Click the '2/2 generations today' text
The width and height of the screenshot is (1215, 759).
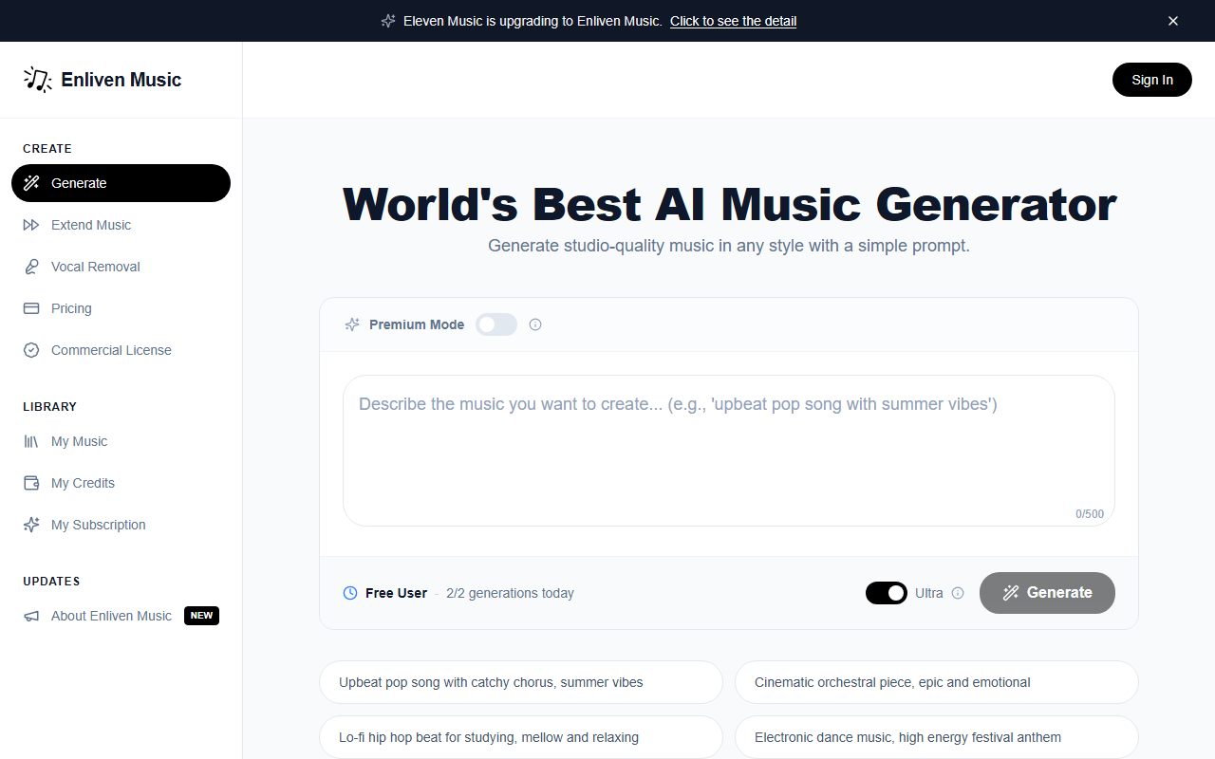(x=510, y=593)
